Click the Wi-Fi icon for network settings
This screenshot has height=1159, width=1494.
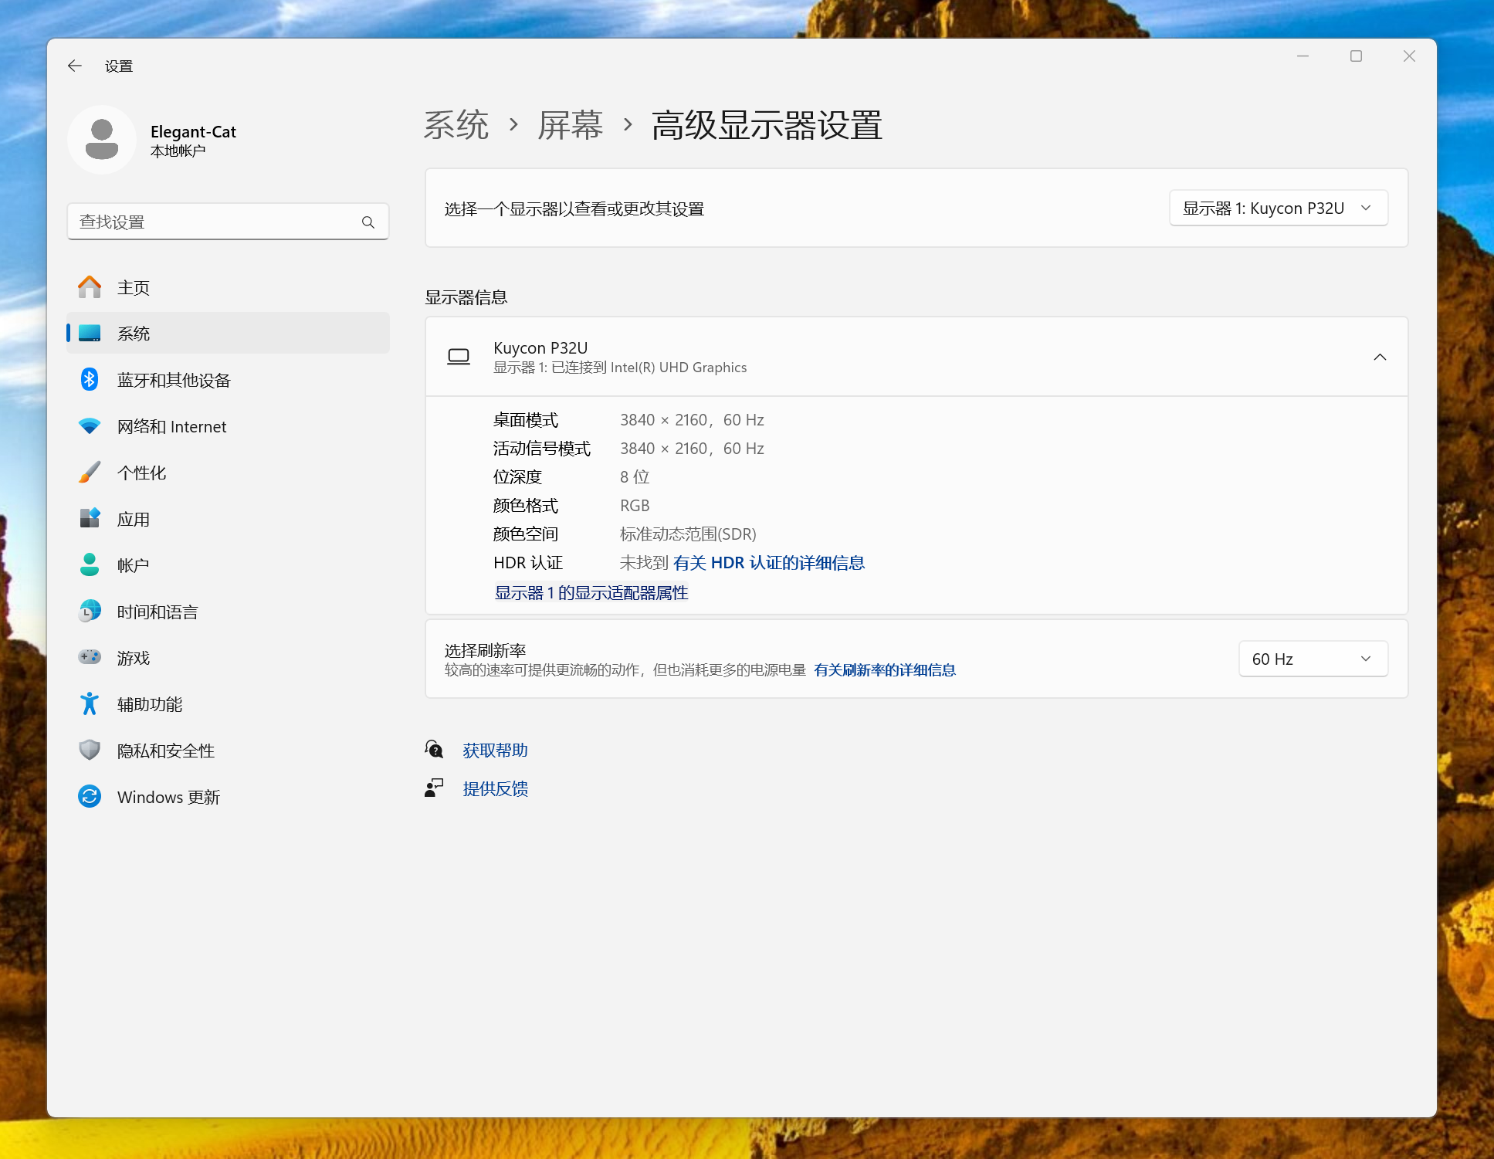coord(90,425)
